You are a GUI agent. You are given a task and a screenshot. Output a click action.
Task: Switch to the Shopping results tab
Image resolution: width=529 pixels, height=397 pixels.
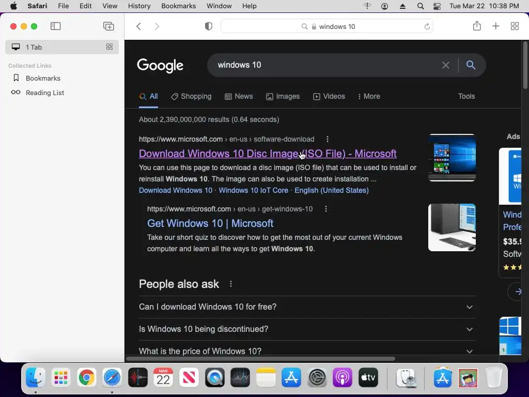[x=191, y=96]
